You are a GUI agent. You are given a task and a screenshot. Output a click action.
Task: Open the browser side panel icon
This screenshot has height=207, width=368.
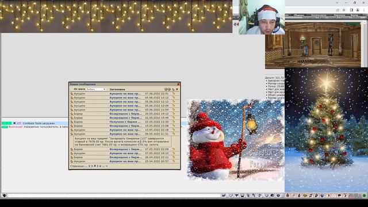[351, 10]
